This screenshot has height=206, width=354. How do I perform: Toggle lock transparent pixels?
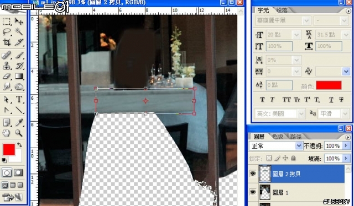pos(269,158)
